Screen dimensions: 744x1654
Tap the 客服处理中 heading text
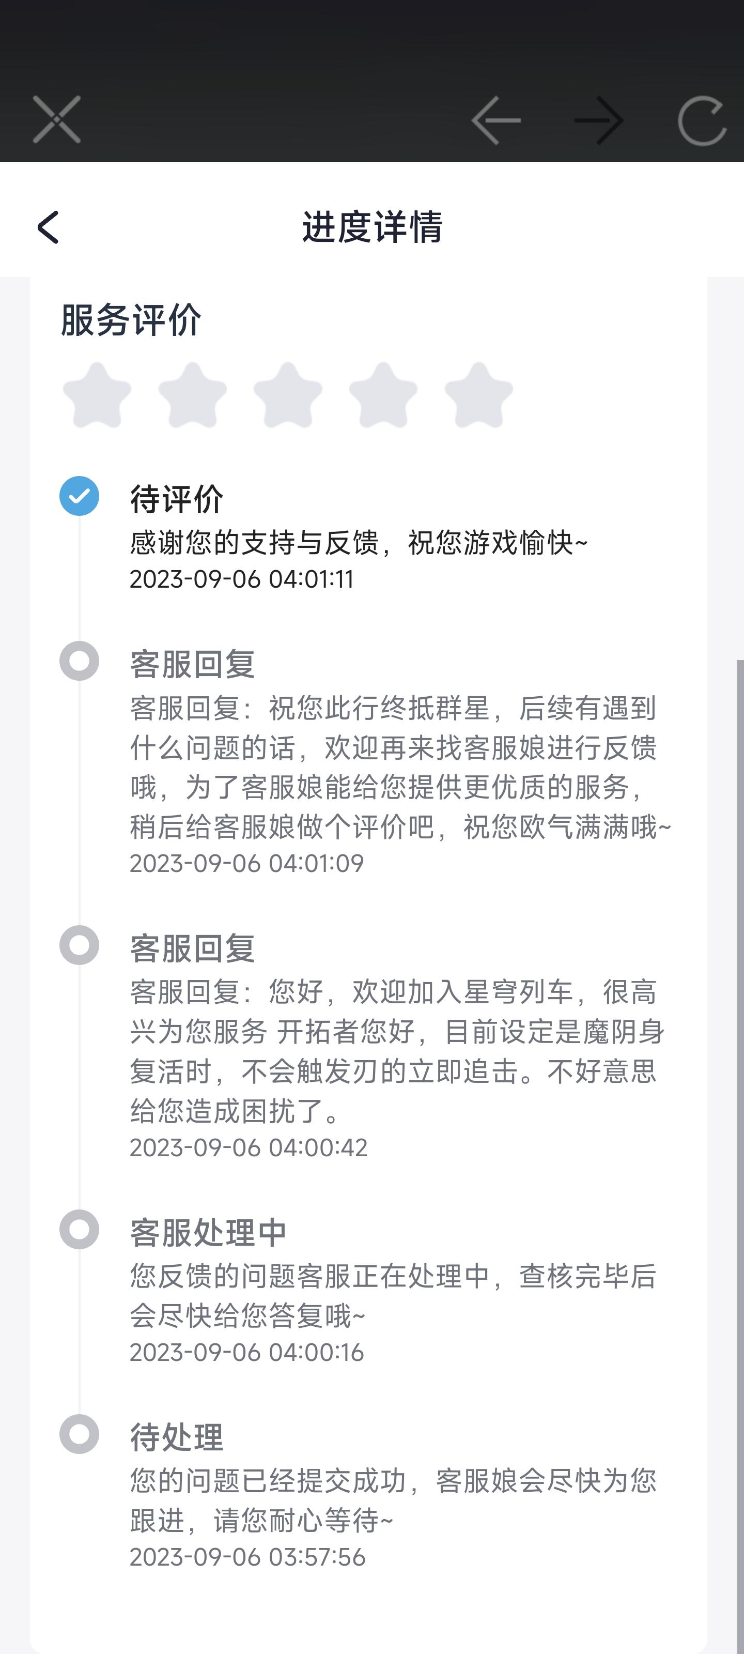pos(208,1233)
